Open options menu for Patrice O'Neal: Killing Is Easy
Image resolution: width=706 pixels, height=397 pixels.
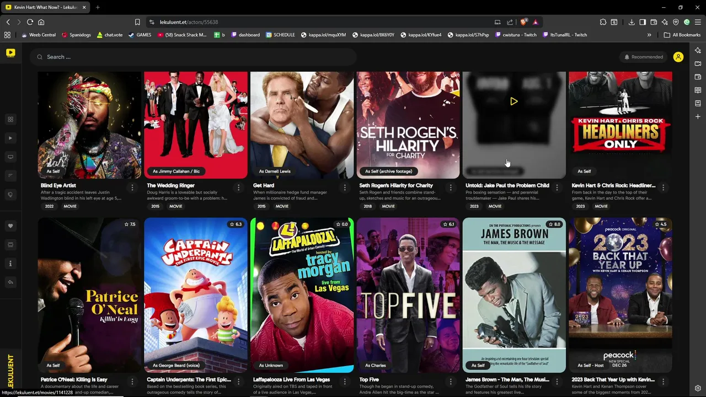(x=132, y=382)
